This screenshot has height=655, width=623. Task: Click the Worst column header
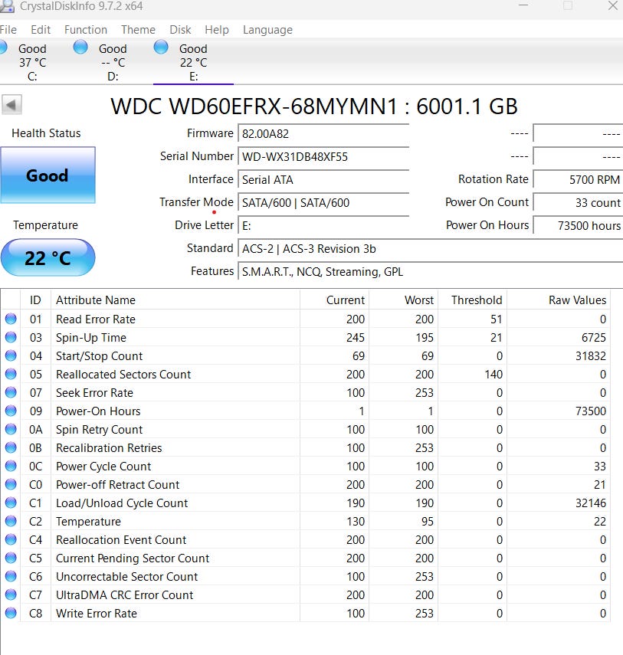tap(404, 300)
